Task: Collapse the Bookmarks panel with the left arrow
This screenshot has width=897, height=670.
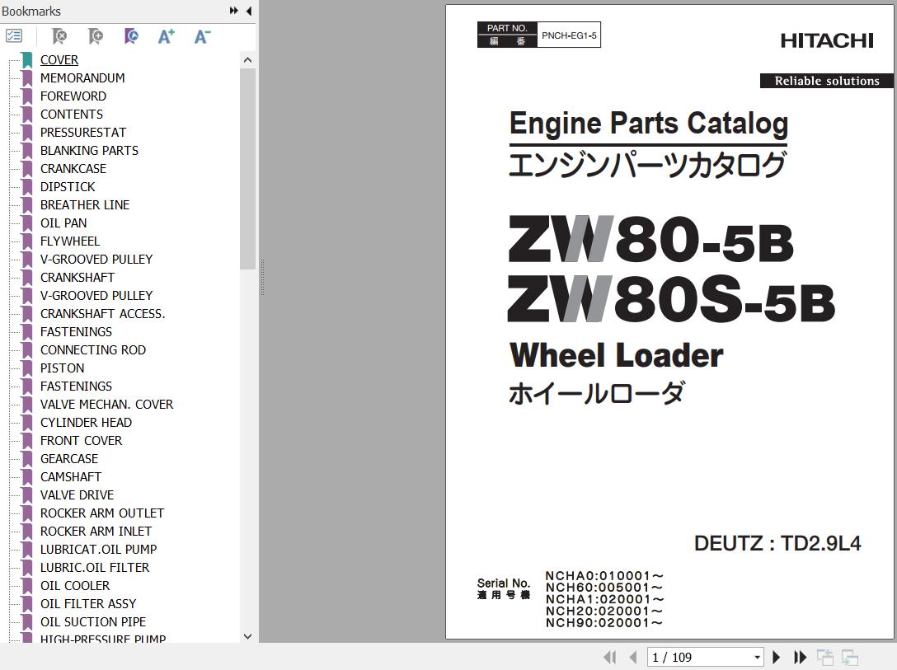Action: click(x=249, y=11)
